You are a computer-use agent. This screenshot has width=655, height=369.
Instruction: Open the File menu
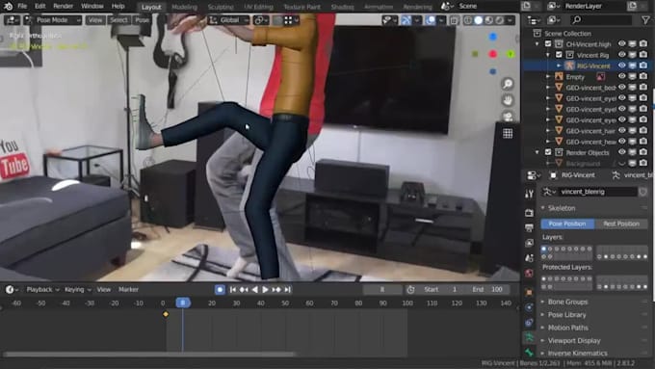coord(22,7)
